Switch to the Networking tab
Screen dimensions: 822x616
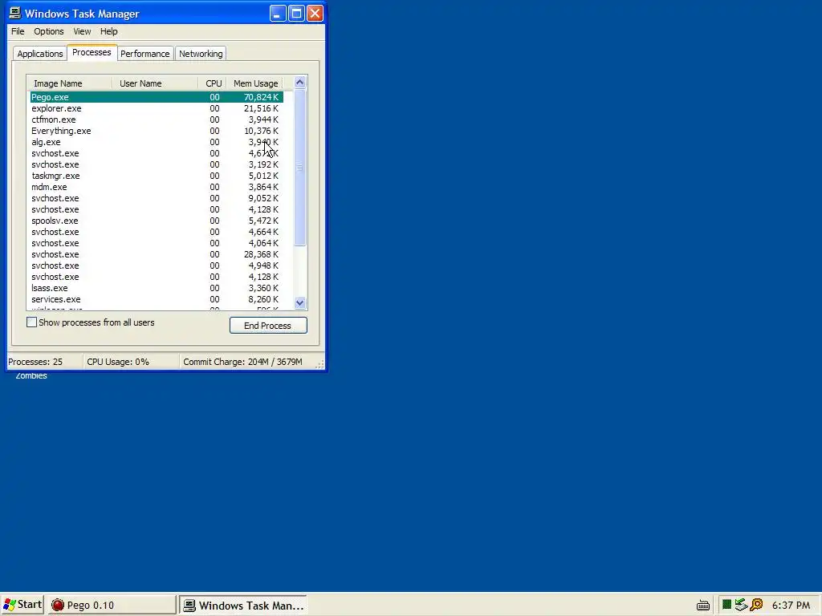(x=201, y=54)
